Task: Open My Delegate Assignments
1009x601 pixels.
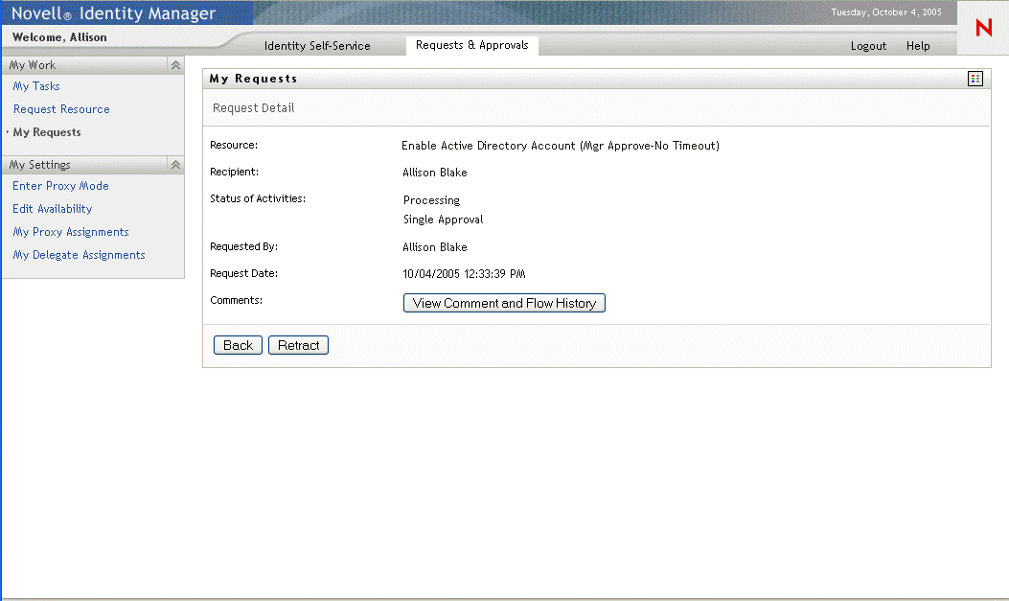Action: [x=79, y=256]
